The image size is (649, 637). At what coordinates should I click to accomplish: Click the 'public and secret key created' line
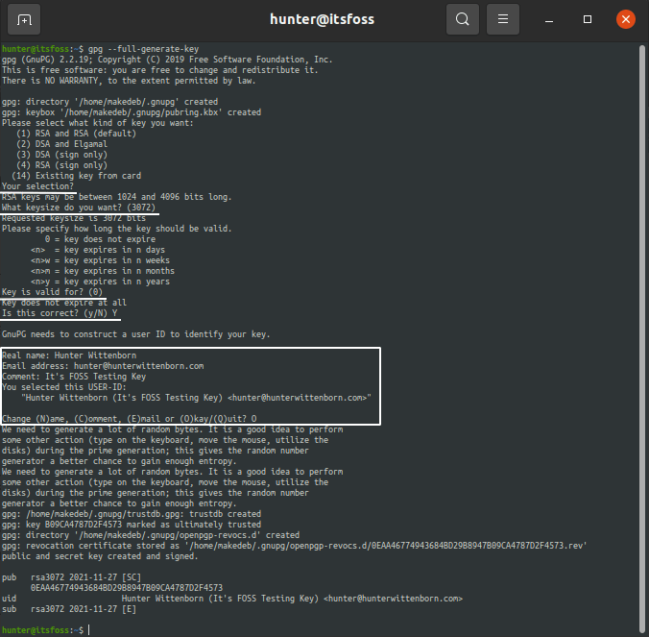[x=100, y=556]
